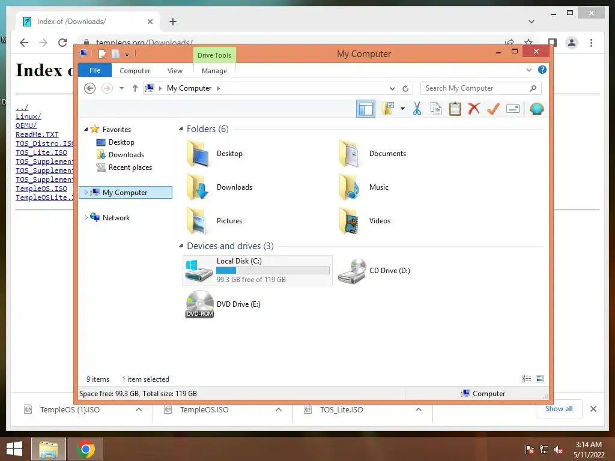Open the recent locations dropdown arrow
This screenshot has height=461, width=615.
pos(121,88)
